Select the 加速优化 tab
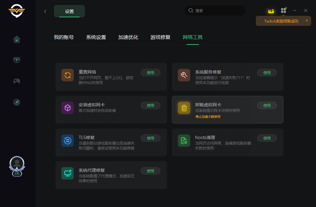The width and height of the screenshot is (316, 207). coord(128,37)
